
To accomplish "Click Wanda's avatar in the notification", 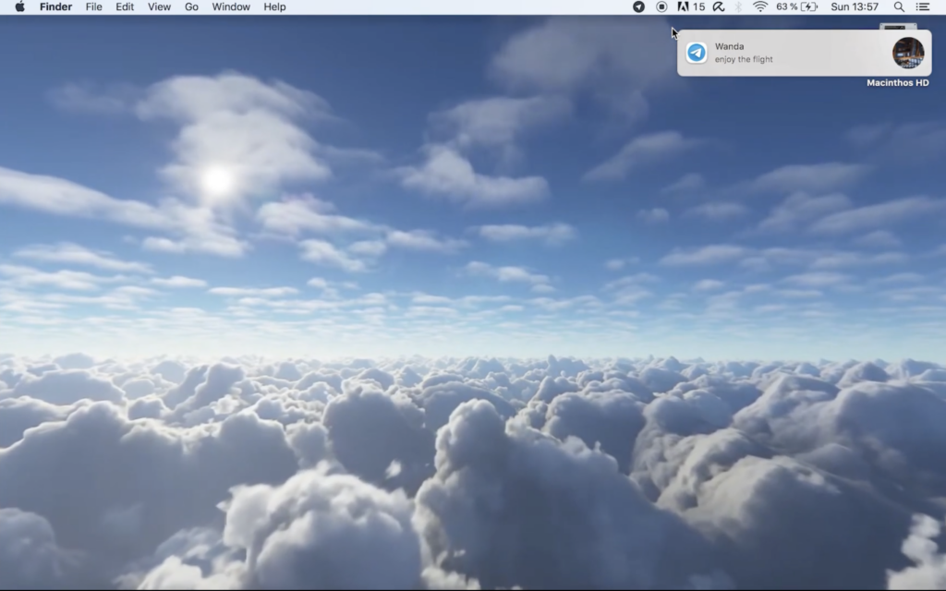I will [908, 53].
